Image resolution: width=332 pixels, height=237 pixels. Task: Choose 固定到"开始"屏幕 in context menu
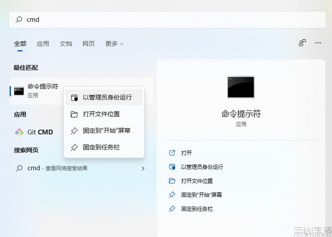(x=104, y=130)
